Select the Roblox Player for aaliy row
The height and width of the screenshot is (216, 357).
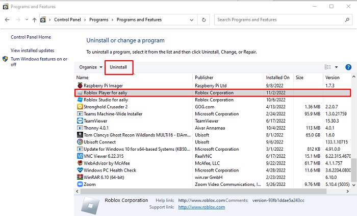click(x=213, y=93)
